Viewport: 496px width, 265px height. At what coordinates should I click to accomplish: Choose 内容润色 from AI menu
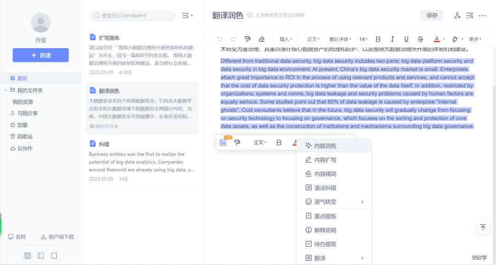[334, 146]
